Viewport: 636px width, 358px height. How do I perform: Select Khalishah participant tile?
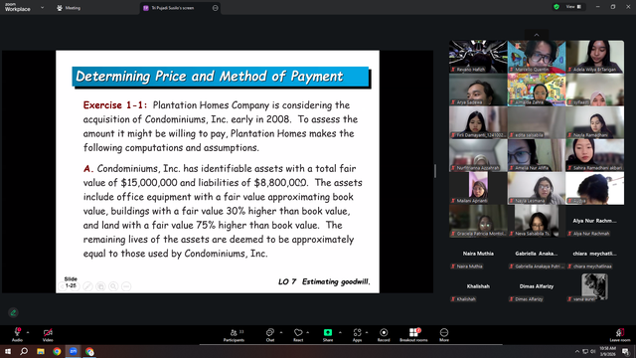pos(478,286)
